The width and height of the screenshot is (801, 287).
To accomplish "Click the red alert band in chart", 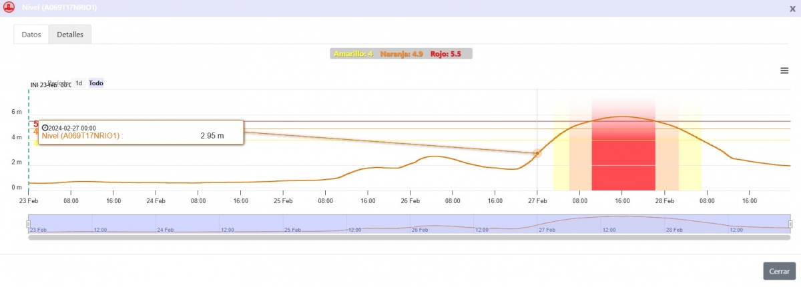I will [x=623, y=160].
